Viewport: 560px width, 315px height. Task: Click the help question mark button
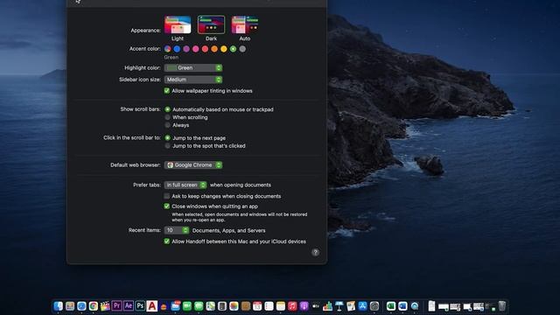point(315,253)
